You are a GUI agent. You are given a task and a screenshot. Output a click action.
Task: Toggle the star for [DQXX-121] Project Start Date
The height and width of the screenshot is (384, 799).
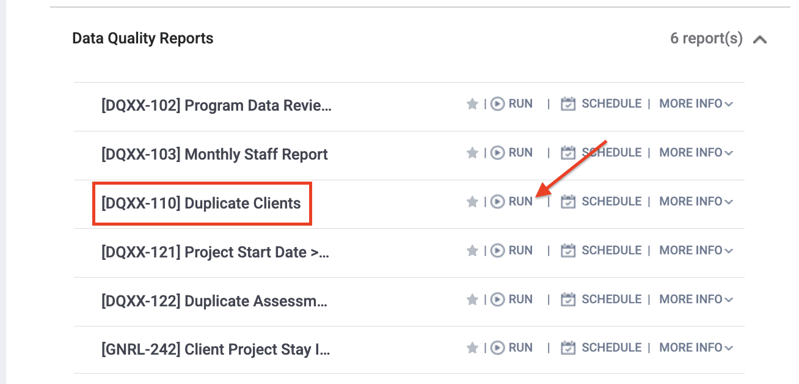[472, 250]
